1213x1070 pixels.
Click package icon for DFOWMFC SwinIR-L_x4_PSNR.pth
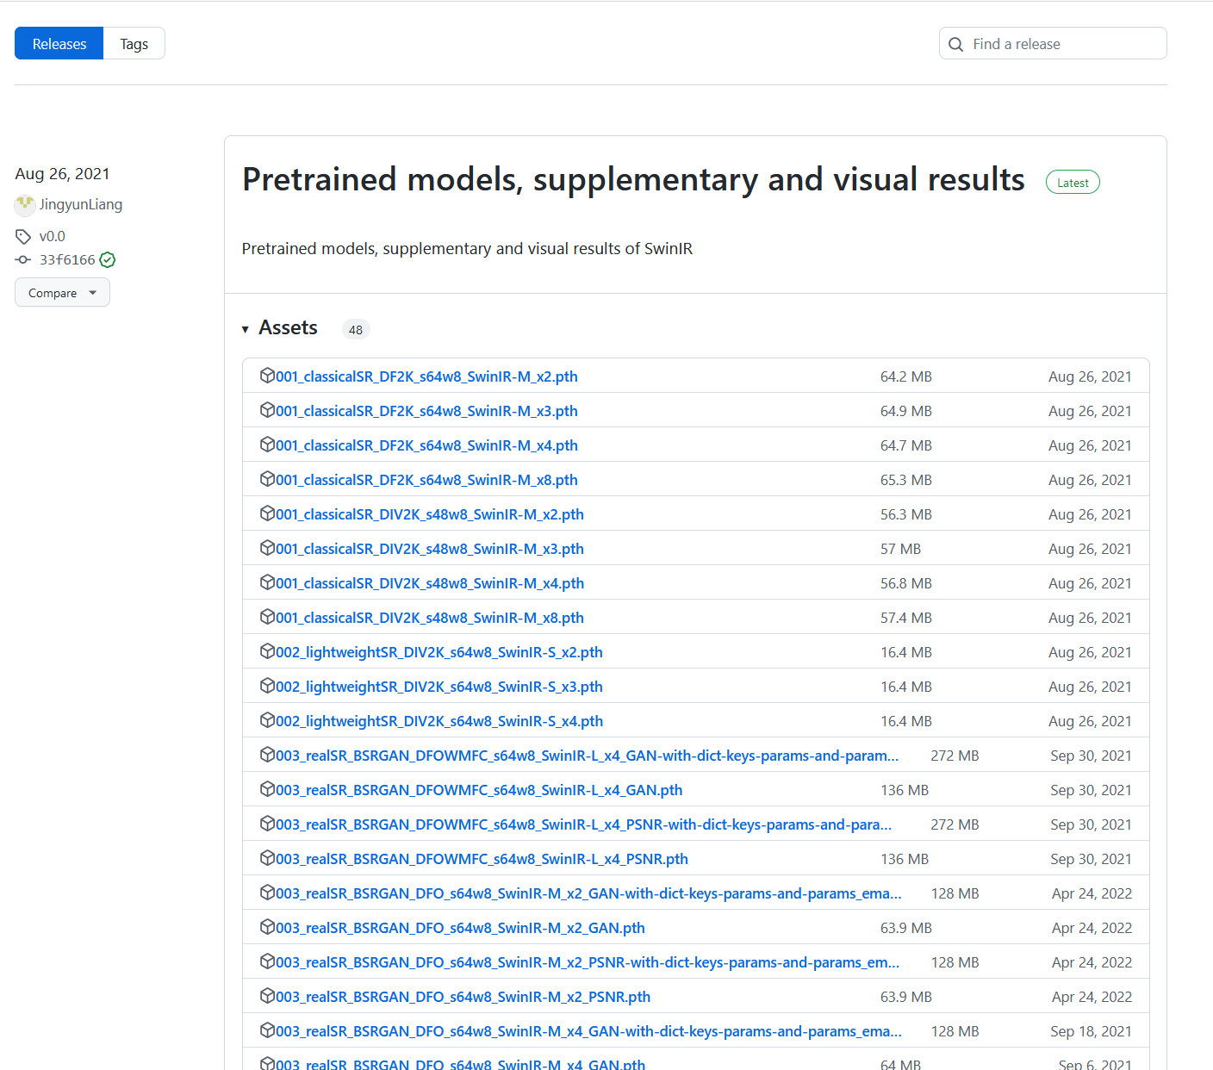267,857
